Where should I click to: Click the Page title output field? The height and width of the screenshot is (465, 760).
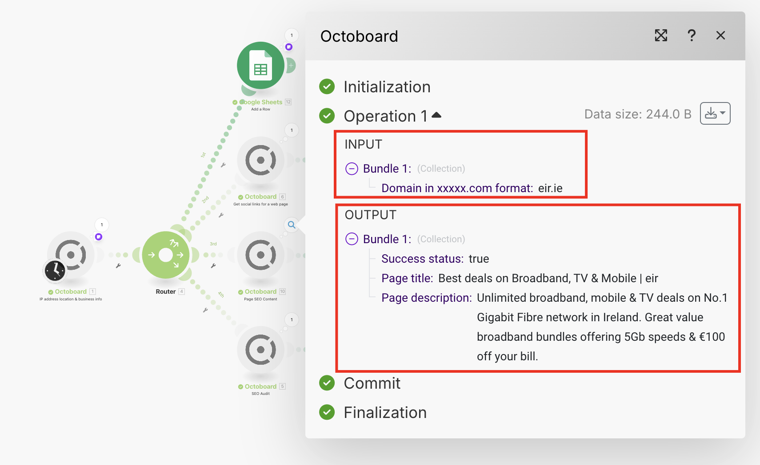coord(407,278)
